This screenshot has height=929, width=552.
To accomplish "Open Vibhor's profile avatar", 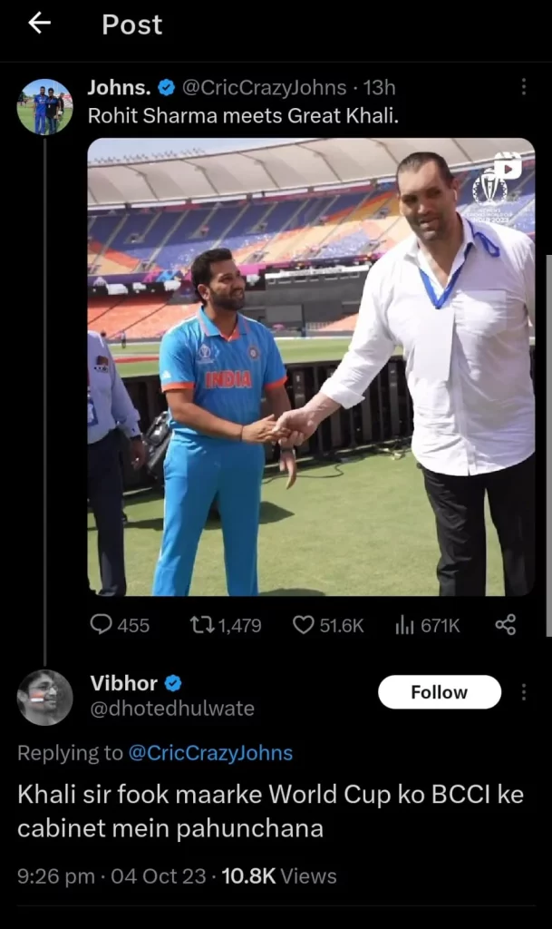I will [44, 697].
